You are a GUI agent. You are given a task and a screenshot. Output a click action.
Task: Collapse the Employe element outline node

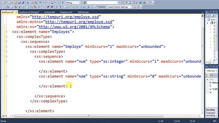pyautogui.click(x=7, y=46)
